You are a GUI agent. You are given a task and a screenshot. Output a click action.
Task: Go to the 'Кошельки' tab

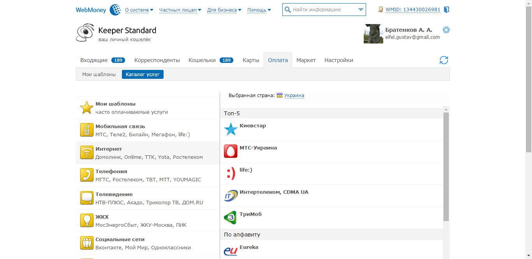click(211, 60)
